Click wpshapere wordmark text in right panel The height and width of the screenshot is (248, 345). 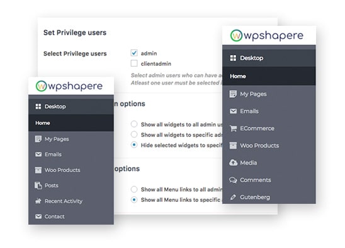pyautogui.click(x=273, y=36)
